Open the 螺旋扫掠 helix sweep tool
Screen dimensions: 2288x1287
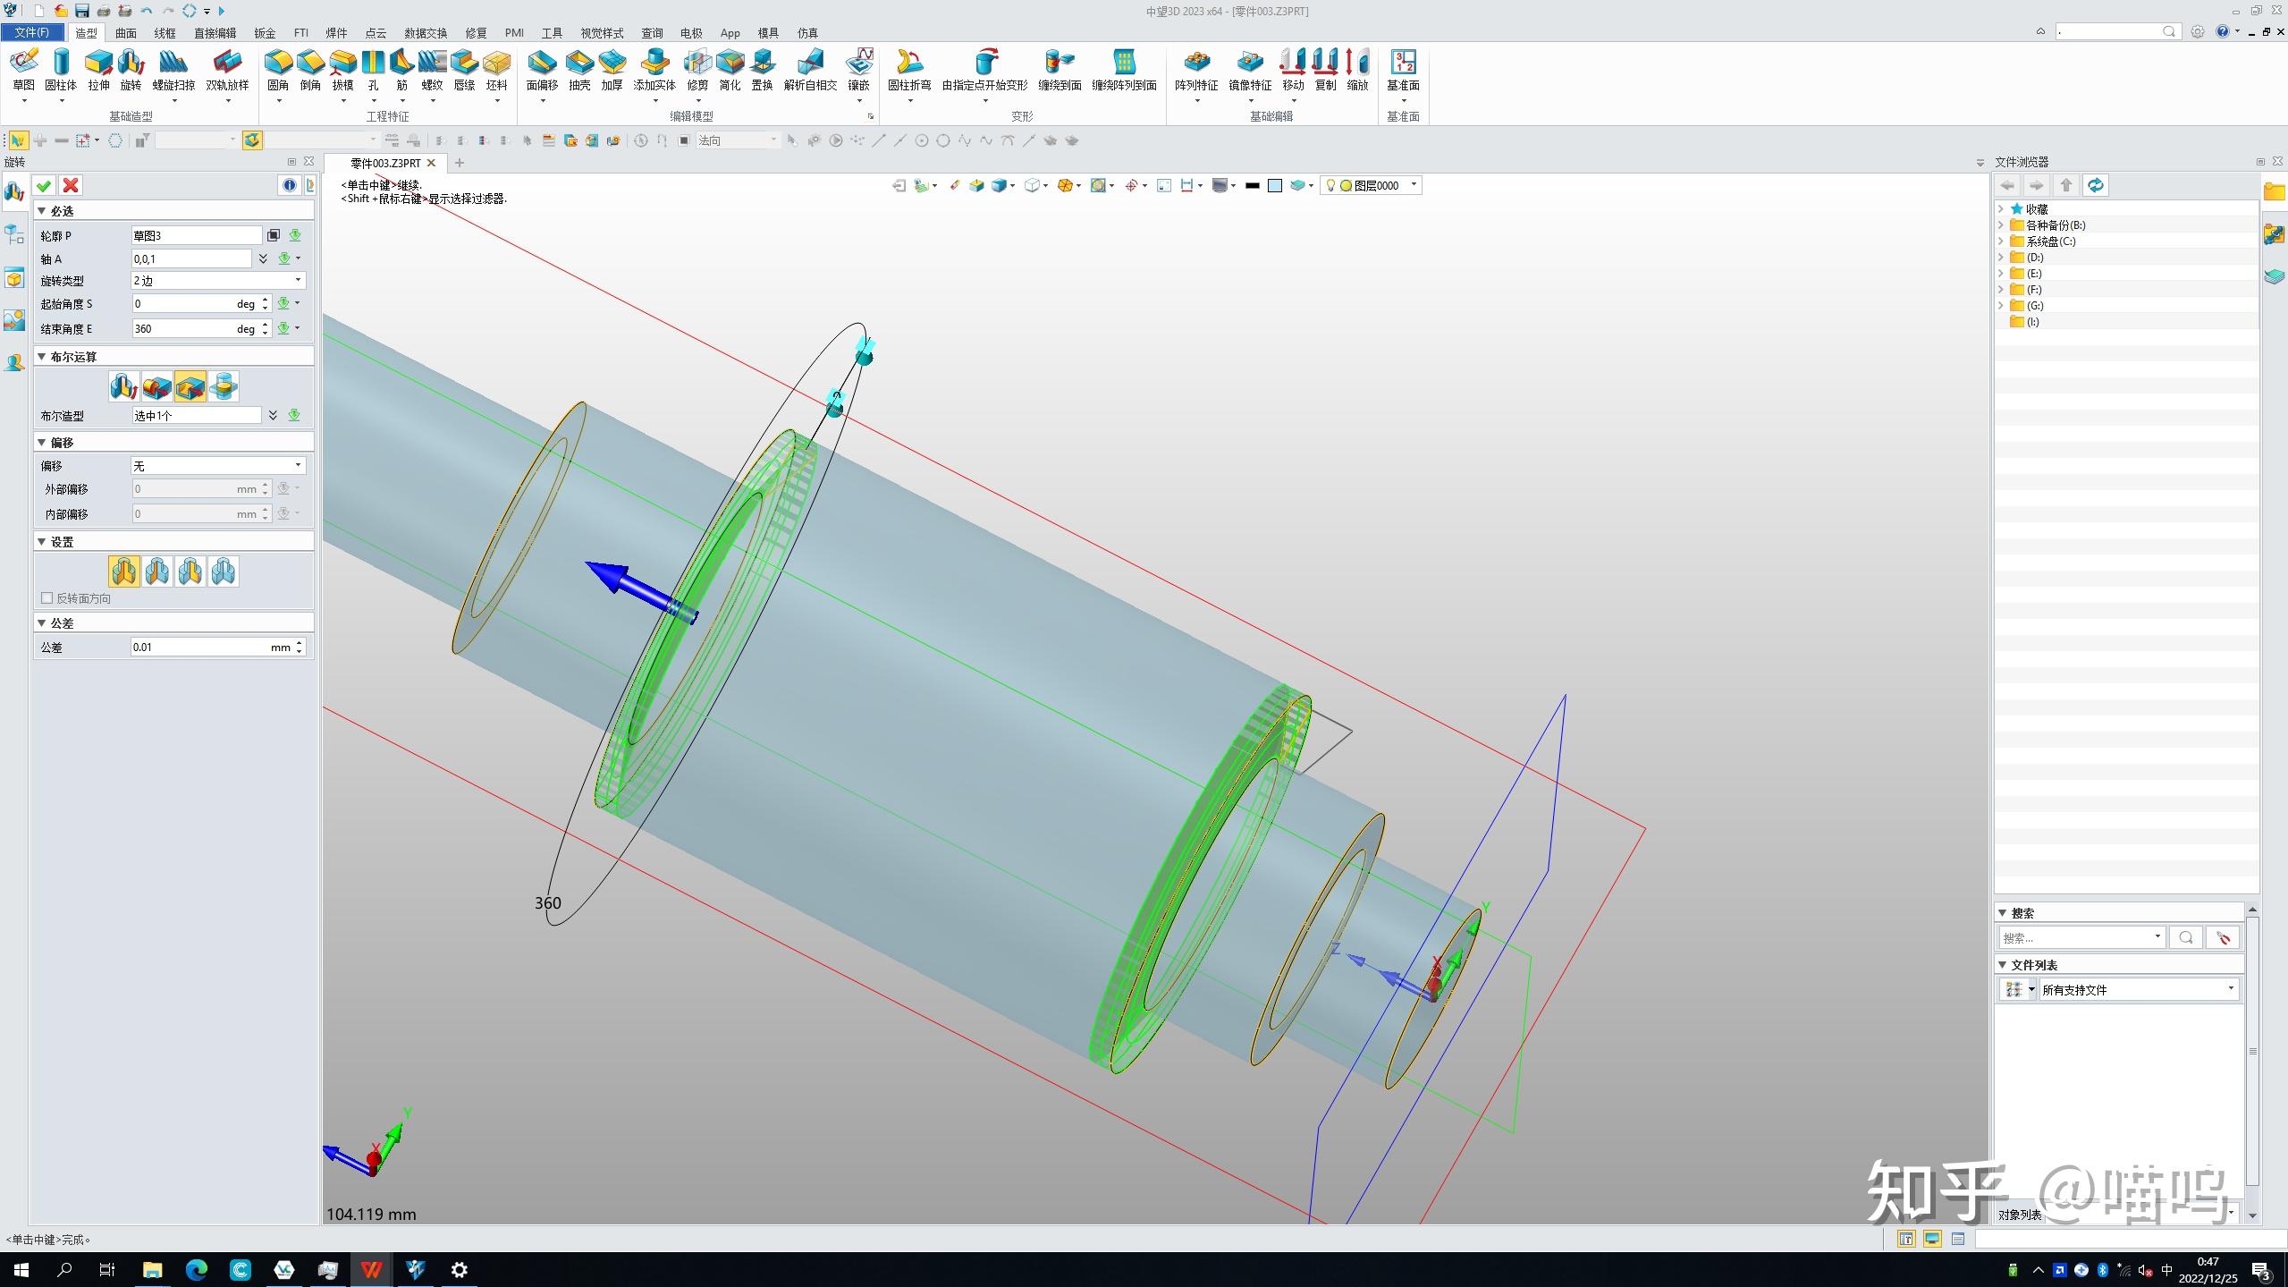(173, 70)
